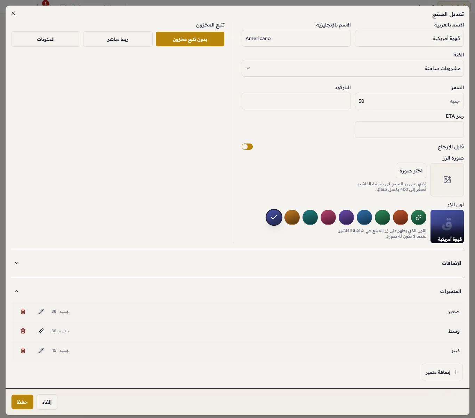Click the صغير variant name

tap(453, 311)
